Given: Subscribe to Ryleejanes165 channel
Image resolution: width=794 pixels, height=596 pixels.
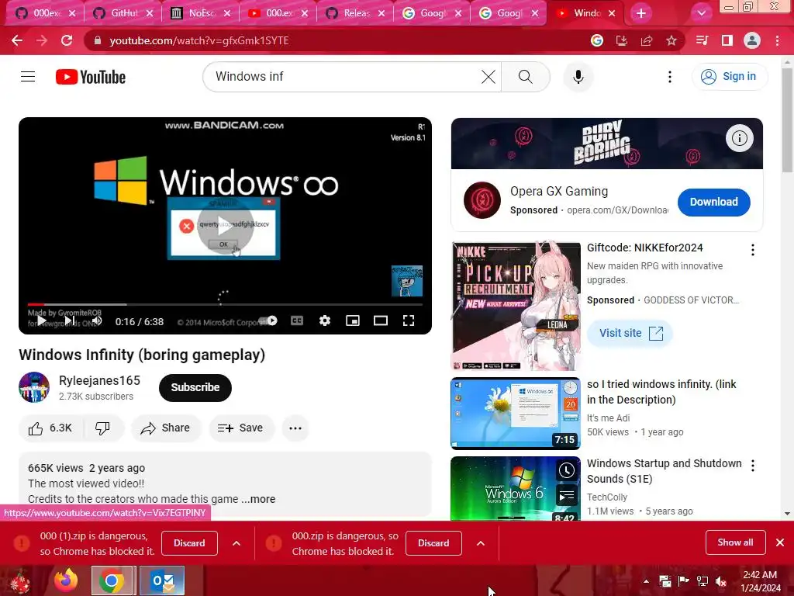Looking at the screenshot, I should coord(195,388).
